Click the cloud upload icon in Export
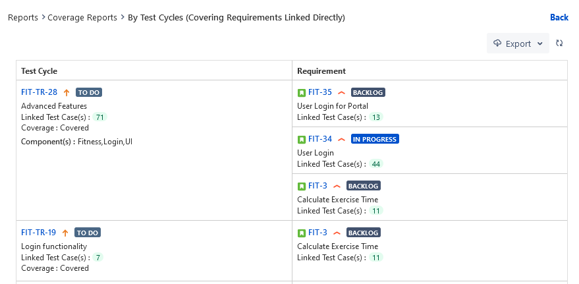 coord(497,43)
